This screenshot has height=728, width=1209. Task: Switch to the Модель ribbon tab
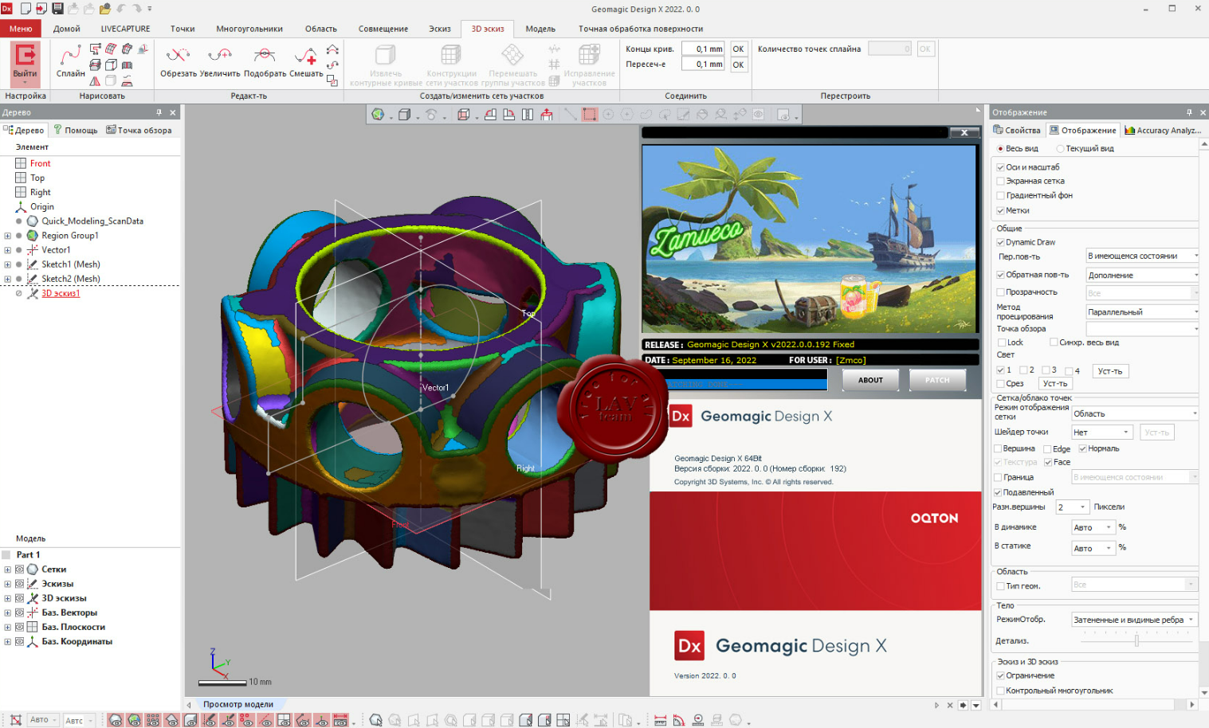pyautogui.click(x=540, y=29)
